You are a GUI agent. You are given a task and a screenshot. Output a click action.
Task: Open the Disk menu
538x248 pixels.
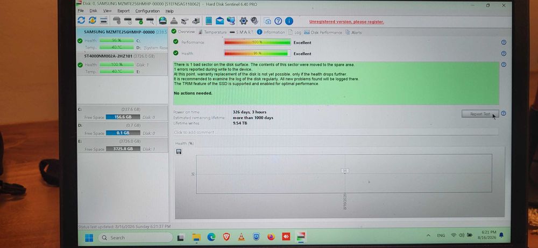click(93, 11)
